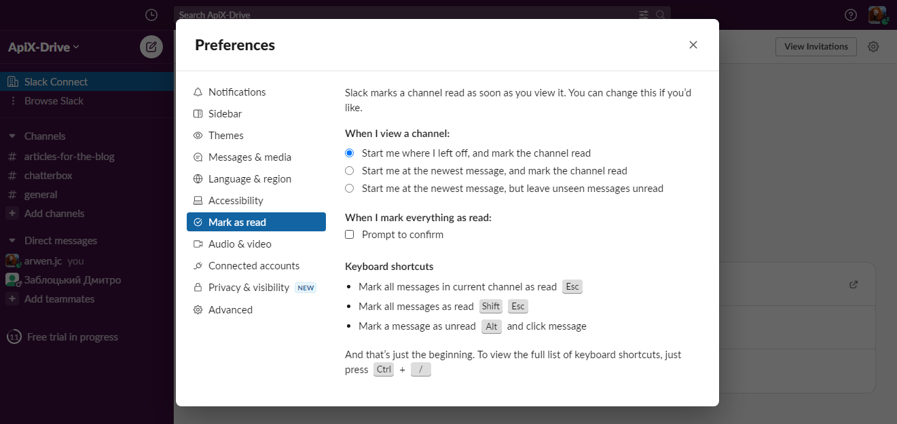Click the Advanced gear icon
Viewport: 897px width, 424px height.
point(198,309)
